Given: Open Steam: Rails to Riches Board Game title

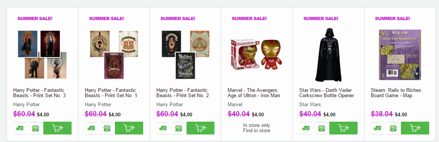Looking at the screenshot, I should (x=396, y=93).
